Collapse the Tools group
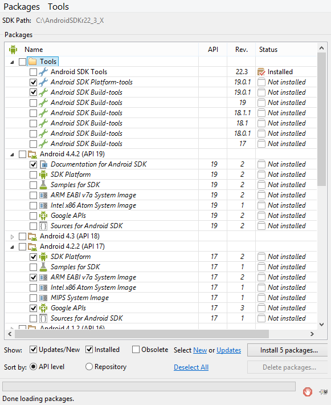The width and height of the screenshot is (331, 405). pos(12,62)
